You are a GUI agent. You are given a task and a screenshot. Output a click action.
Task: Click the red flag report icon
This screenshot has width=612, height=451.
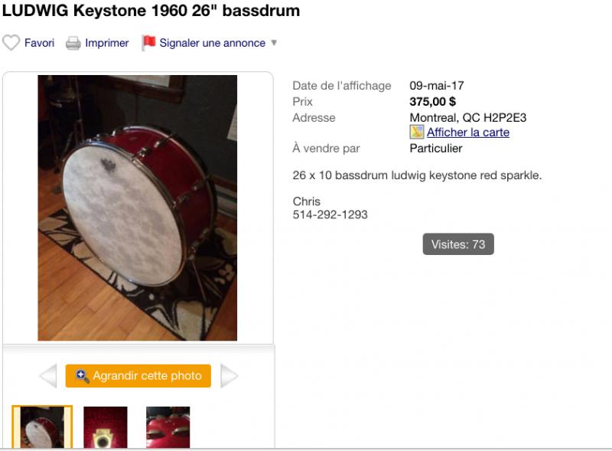148,43
